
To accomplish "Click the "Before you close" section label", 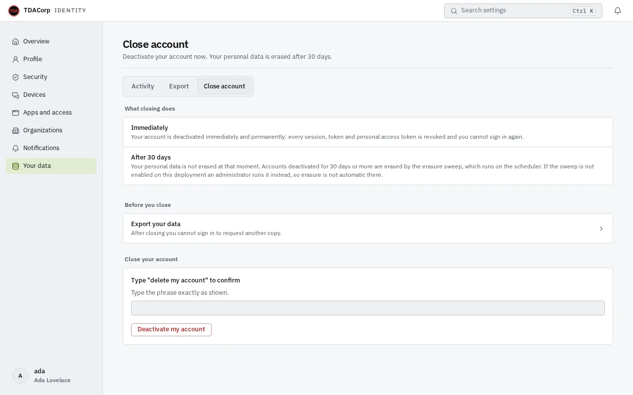I will coord(148,205).
